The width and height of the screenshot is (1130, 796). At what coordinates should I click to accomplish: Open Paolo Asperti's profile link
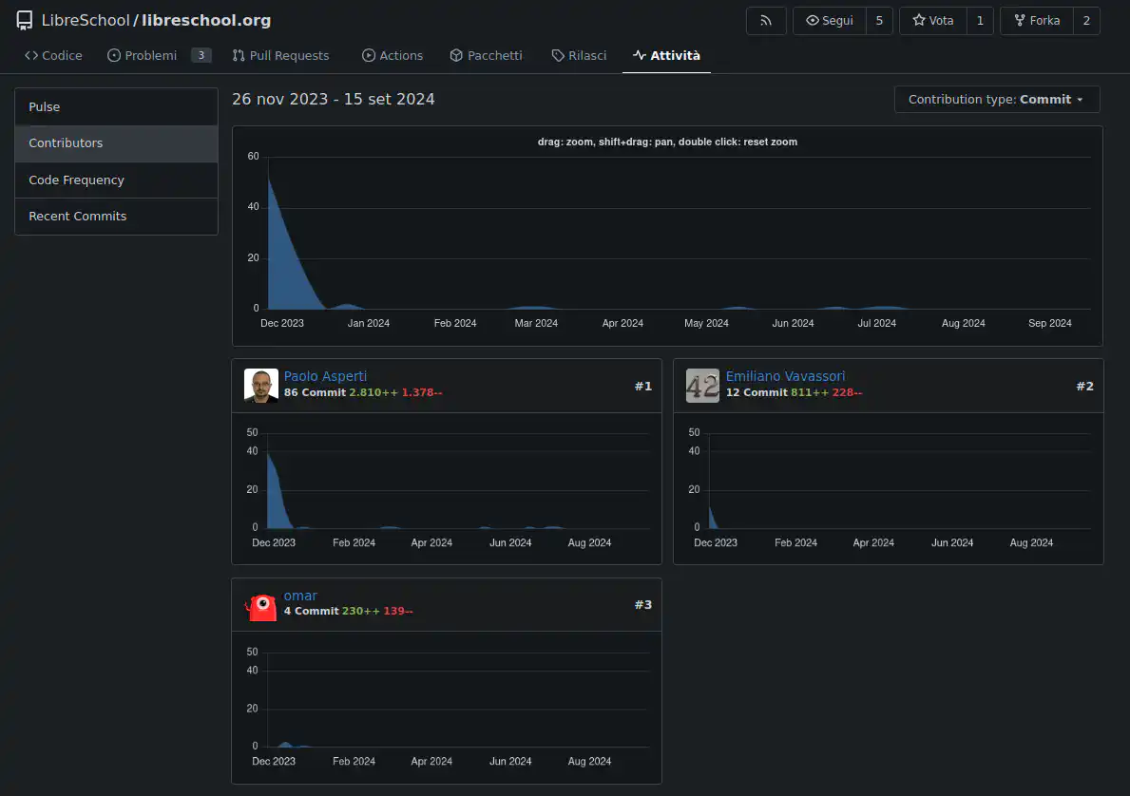click(x=325, y=376)
